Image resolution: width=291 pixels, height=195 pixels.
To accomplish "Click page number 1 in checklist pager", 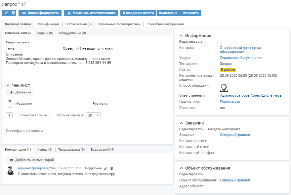I will (x=9, y=115).
